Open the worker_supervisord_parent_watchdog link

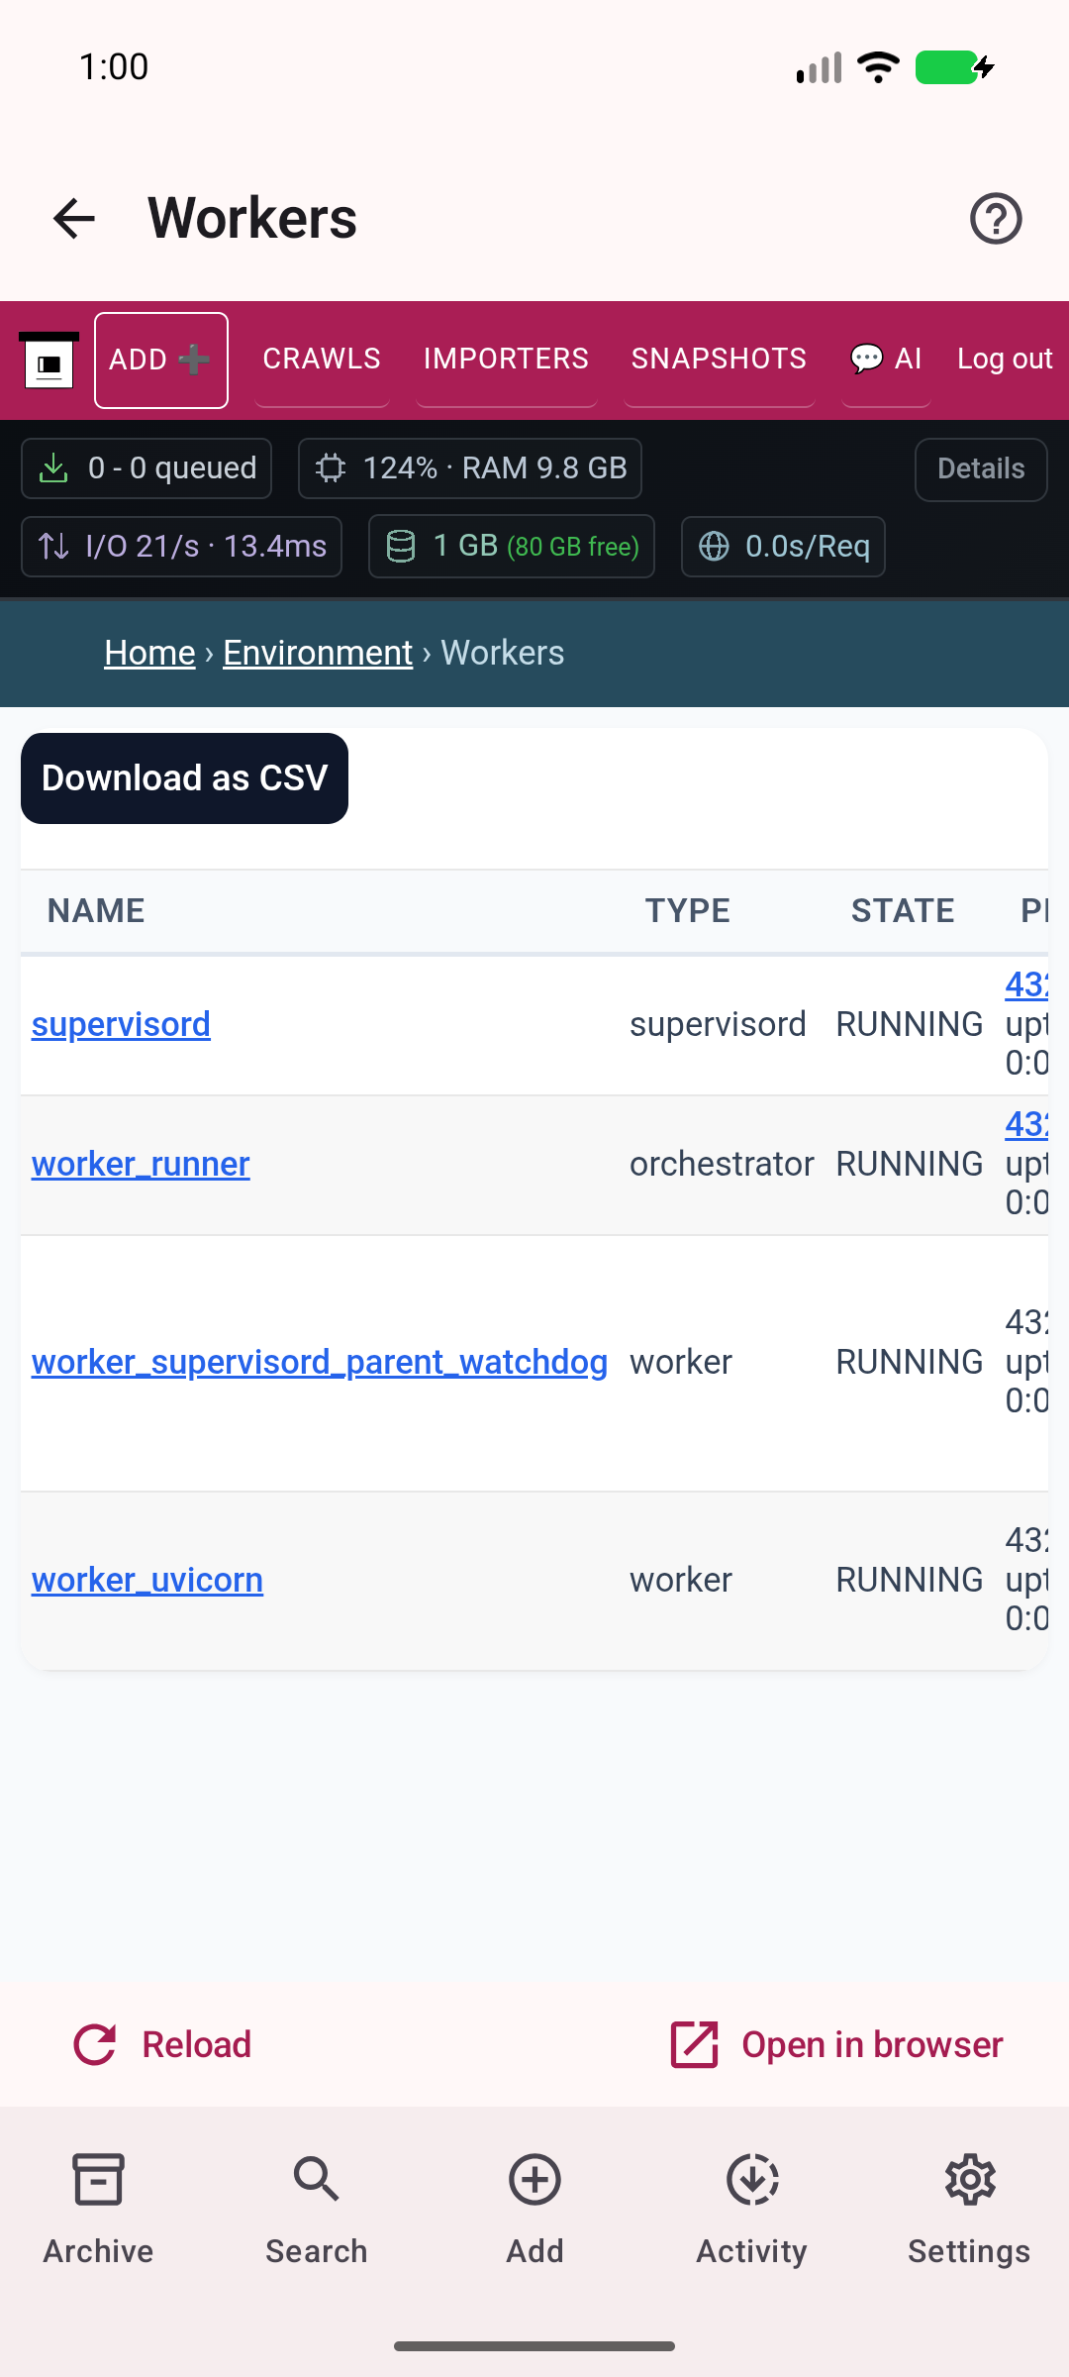320,1363
